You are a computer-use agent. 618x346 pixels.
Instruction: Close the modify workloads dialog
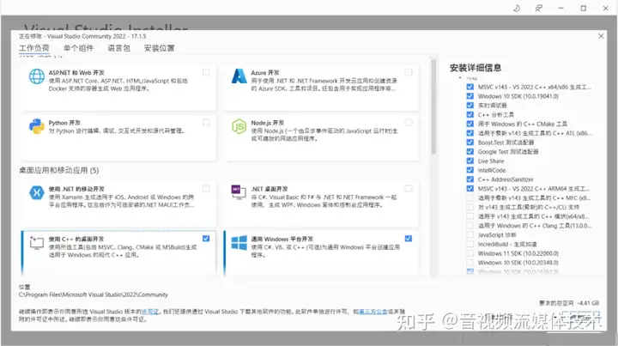pyautogui.click(x=601, y=36)
